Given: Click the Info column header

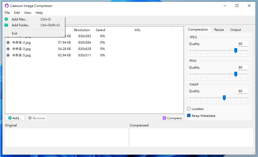Looking at the screenshot, I should click(153, 30).
